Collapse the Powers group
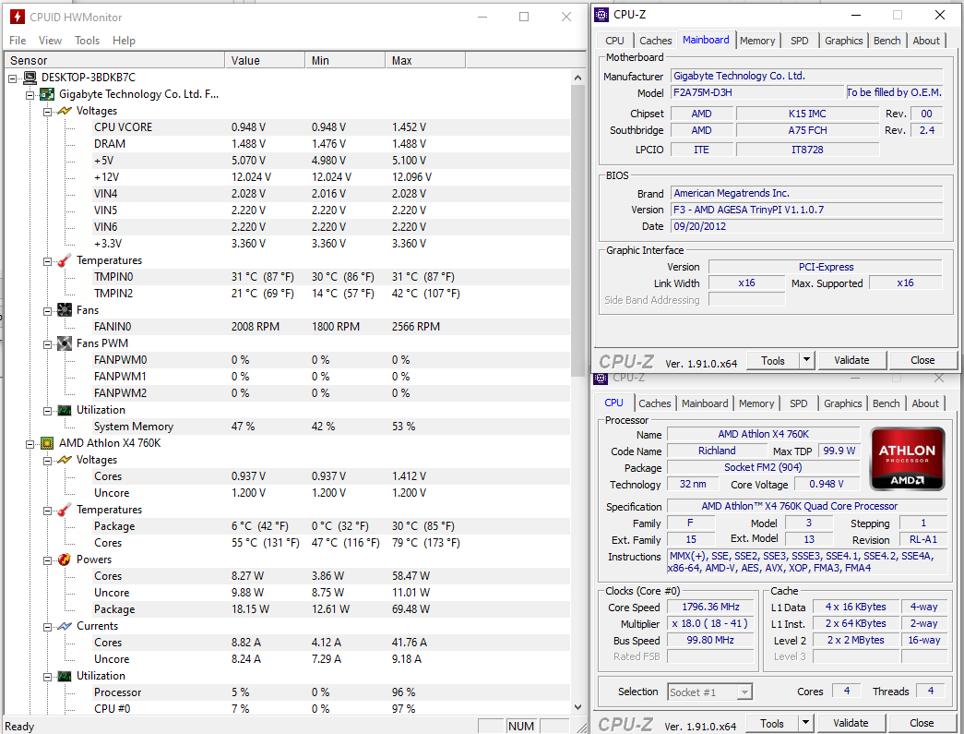964x734 pixels. (47, 560)
